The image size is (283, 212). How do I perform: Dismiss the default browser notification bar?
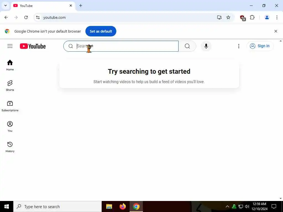click(x=276, y=31)
